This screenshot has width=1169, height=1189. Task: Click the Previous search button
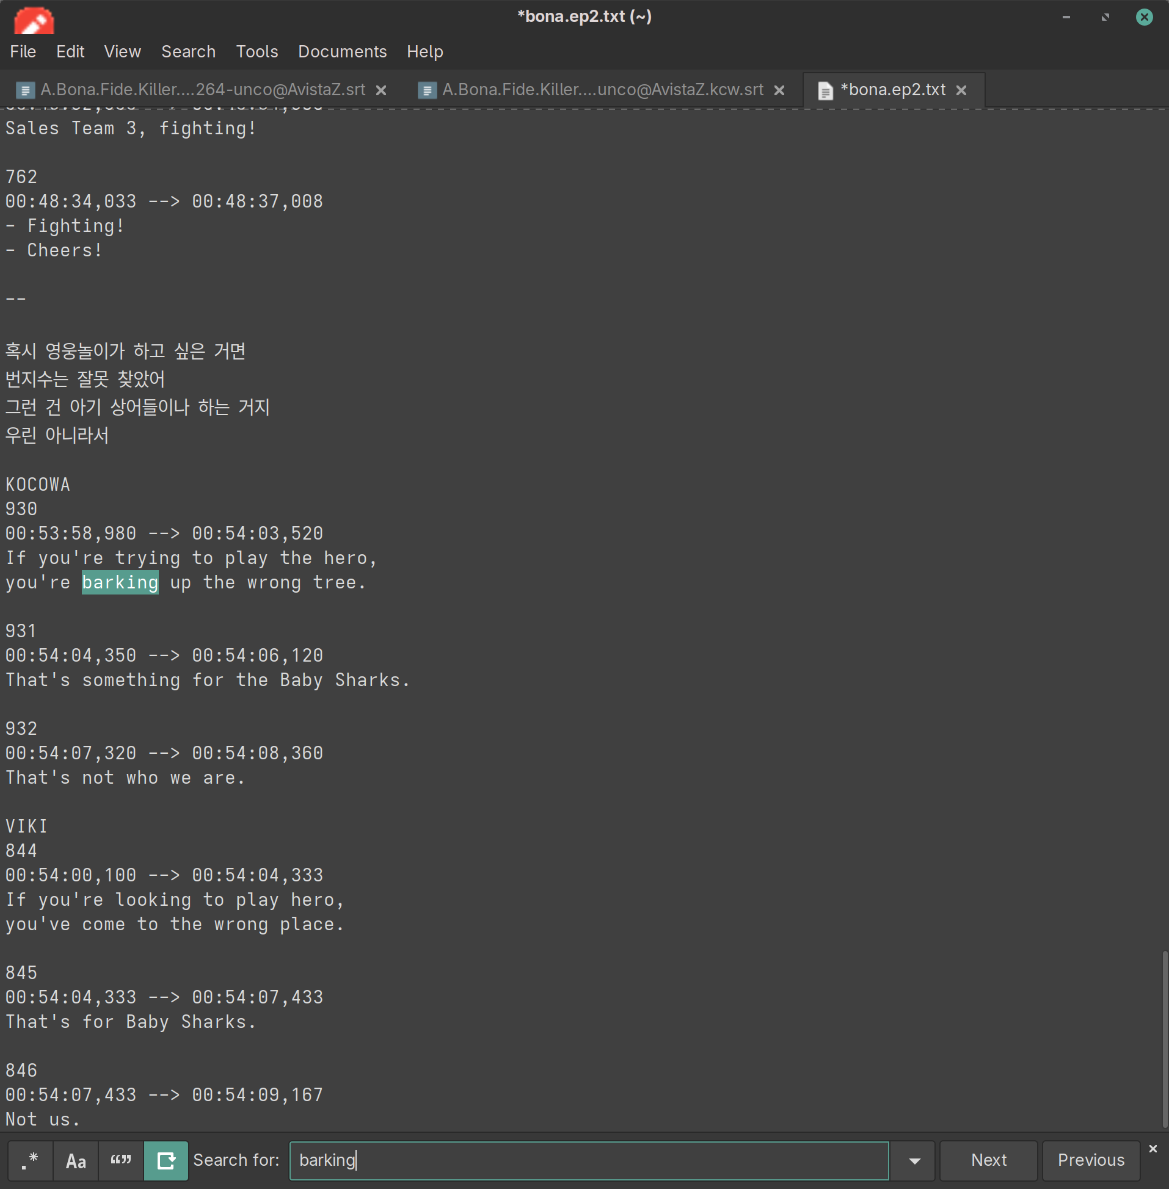click(x=1091, y=1160)
